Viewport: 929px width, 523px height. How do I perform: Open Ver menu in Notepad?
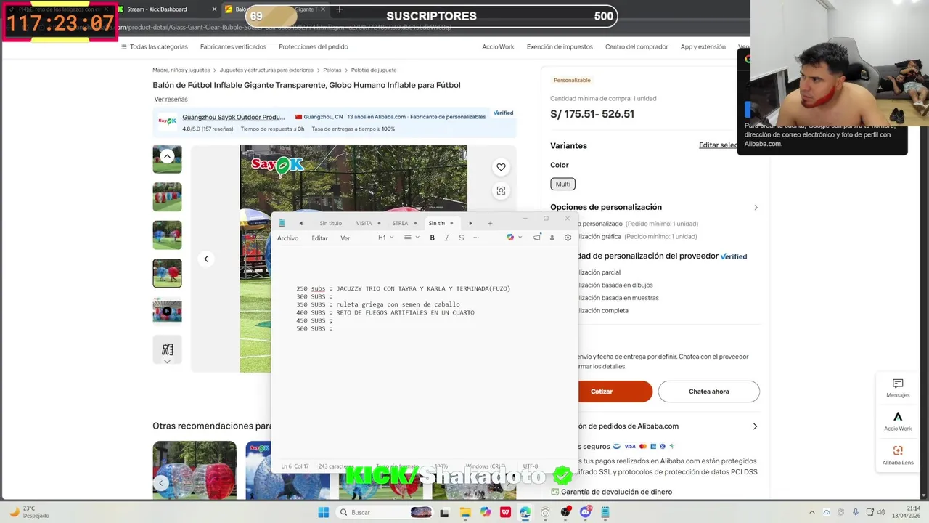[x=345, y=238]
